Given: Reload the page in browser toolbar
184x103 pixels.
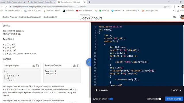Looking at the screenshot, I should 6,7.
